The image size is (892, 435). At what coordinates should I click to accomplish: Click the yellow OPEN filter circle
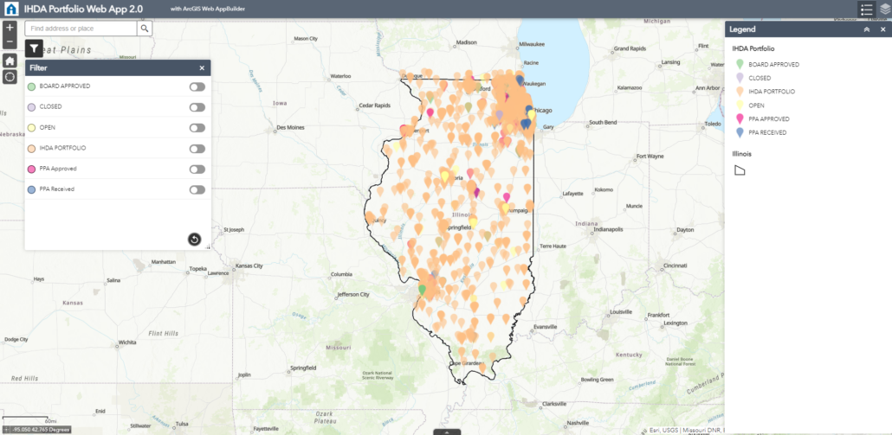click(x=31, y=128)
